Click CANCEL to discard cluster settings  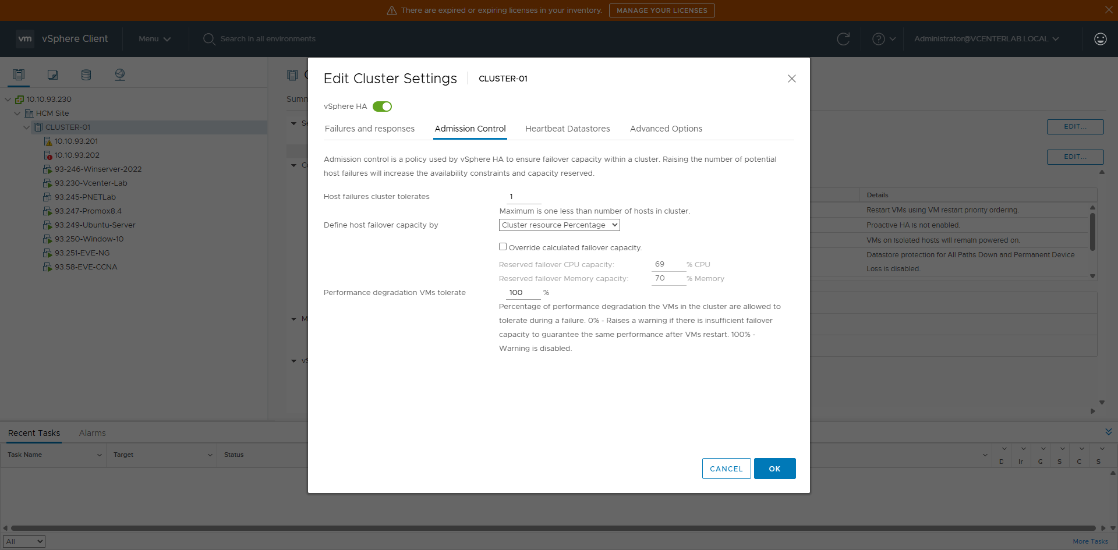[x=726, y=469]
